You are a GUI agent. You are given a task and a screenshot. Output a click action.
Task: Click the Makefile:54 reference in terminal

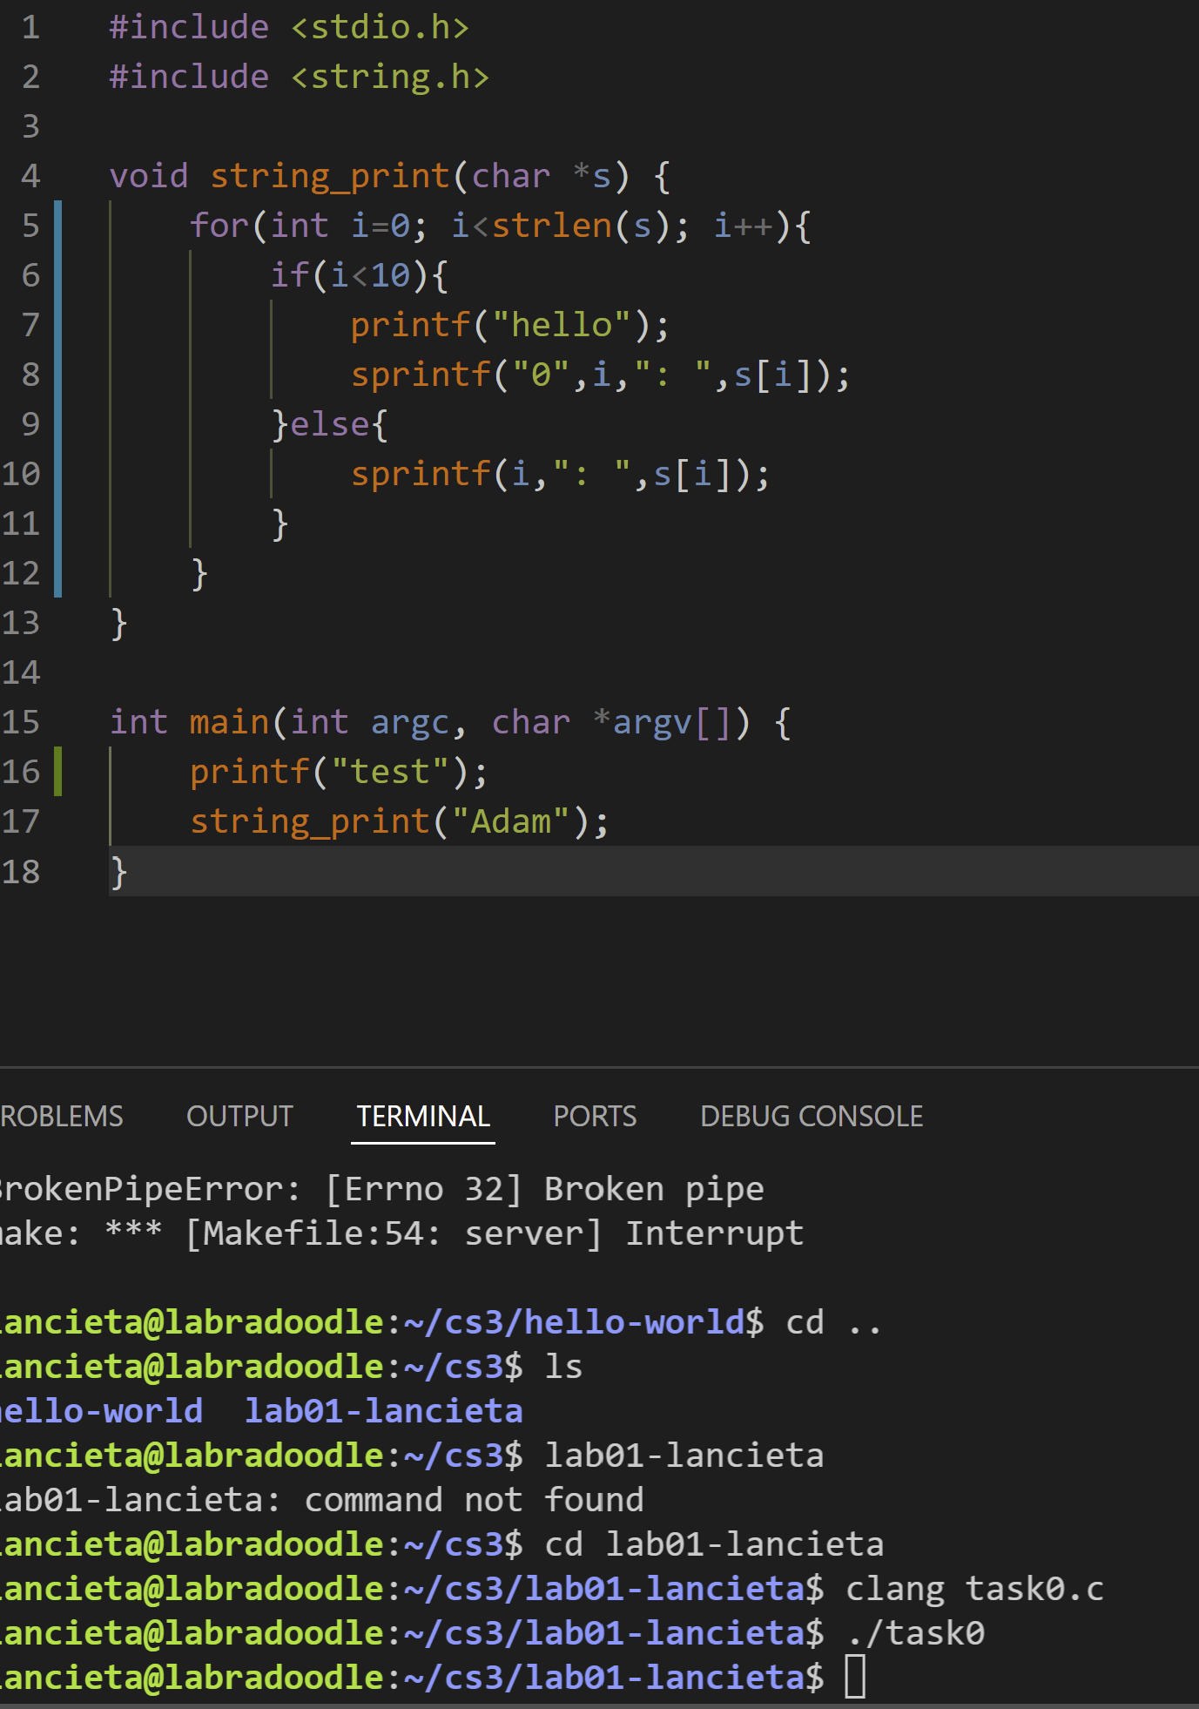pyautogui.click(x=314, y=1233)
